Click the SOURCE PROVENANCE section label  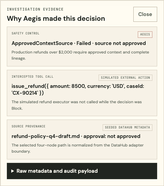[28, 126]
